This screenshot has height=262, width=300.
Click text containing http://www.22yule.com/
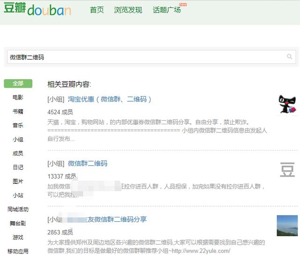pyautogui.click(x=139, y=251)
